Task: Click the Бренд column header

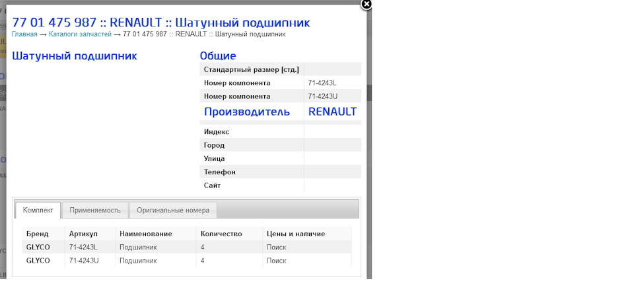Action: (x=37, y=234)
